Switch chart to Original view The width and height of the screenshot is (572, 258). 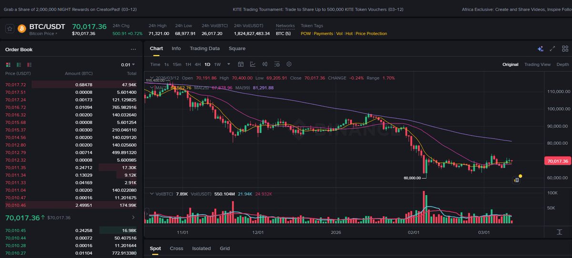pyautogui.click(x=510, y=64)
